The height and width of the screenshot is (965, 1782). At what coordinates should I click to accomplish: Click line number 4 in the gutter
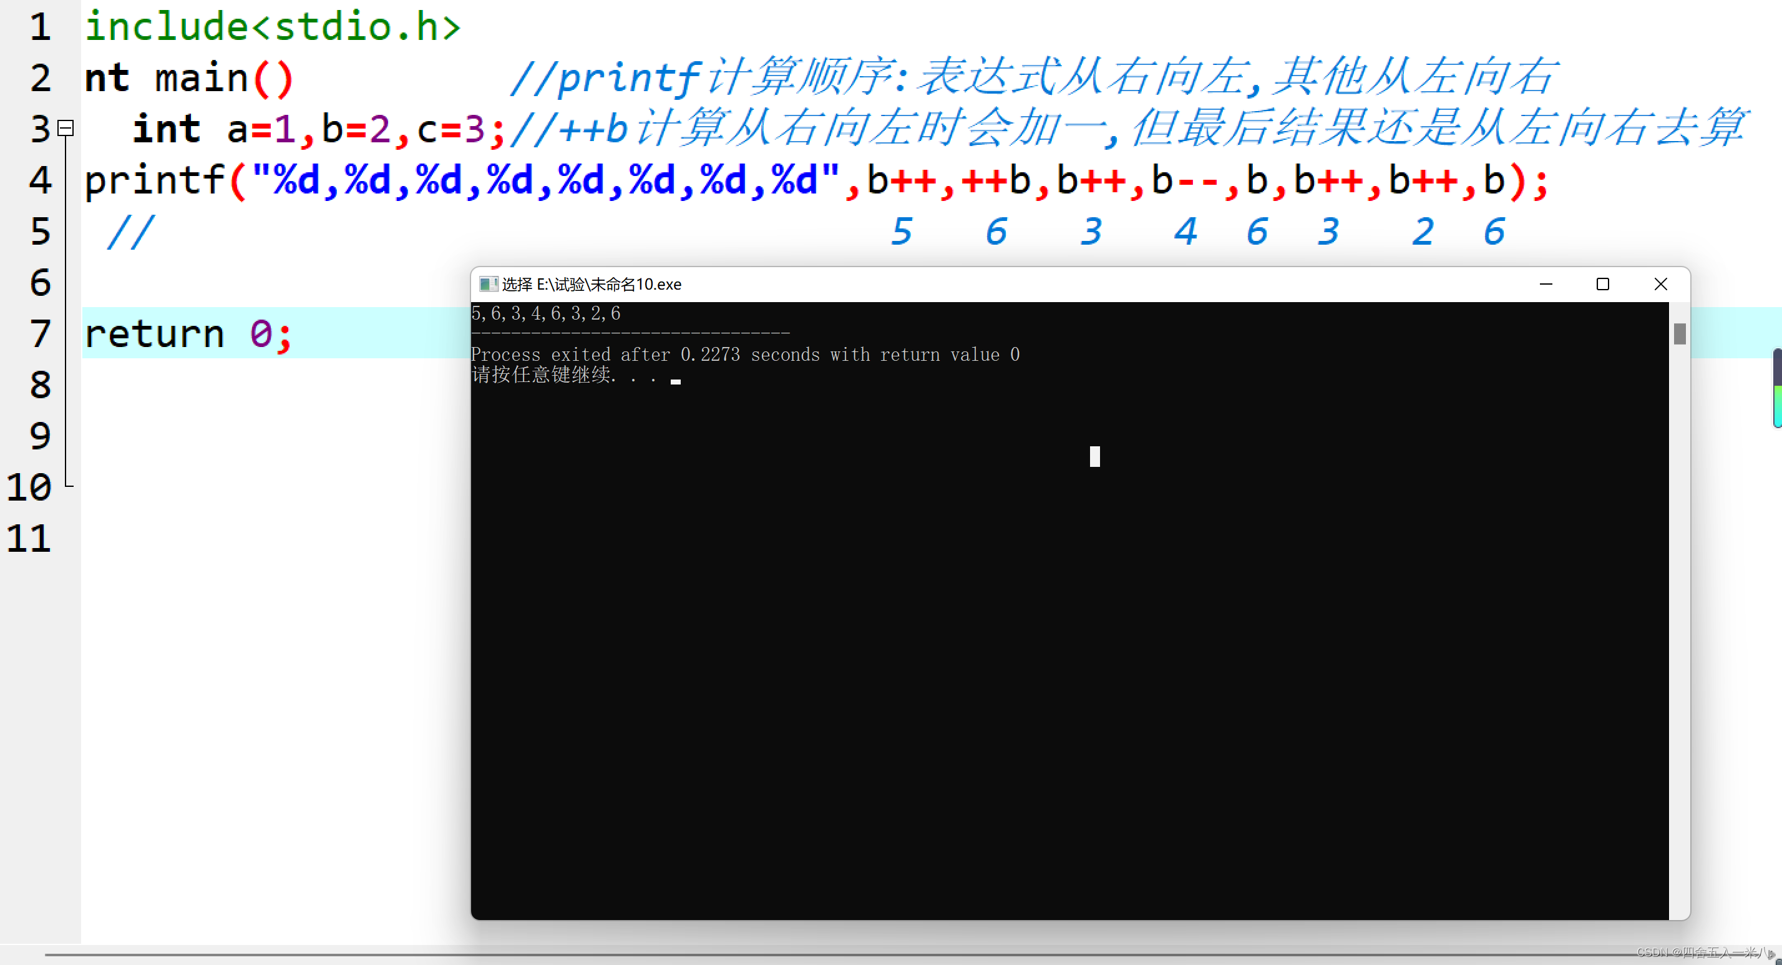coord(39,180)
